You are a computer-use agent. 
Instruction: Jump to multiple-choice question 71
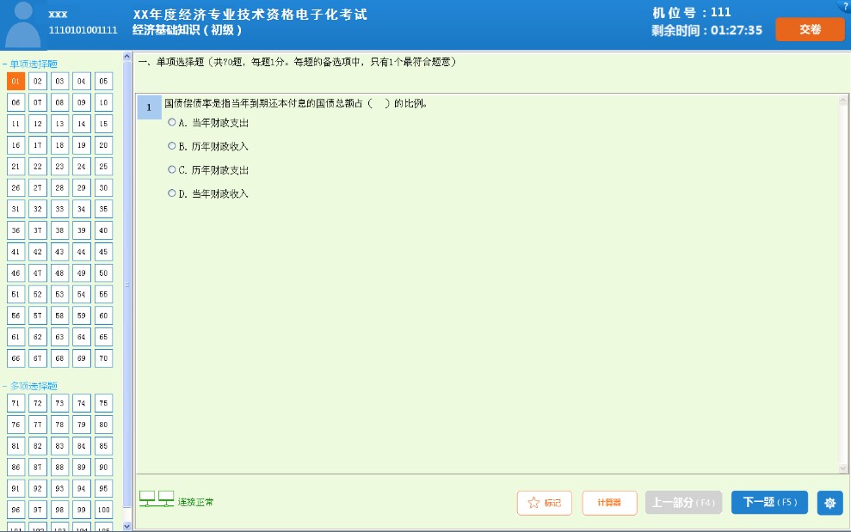pos(15,403)
